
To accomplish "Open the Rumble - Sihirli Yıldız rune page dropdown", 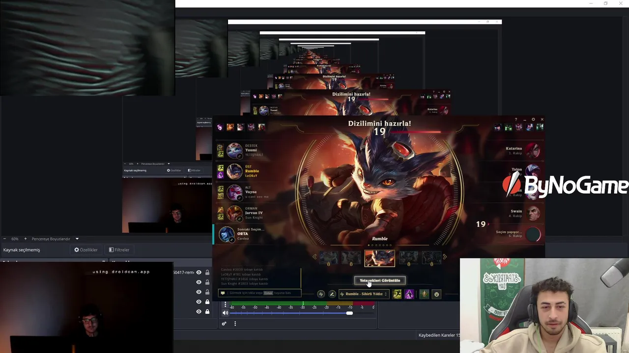I will click(364, 294).
